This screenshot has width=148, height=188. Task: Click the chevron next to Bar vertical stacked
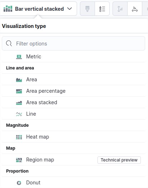click(70, 9)
